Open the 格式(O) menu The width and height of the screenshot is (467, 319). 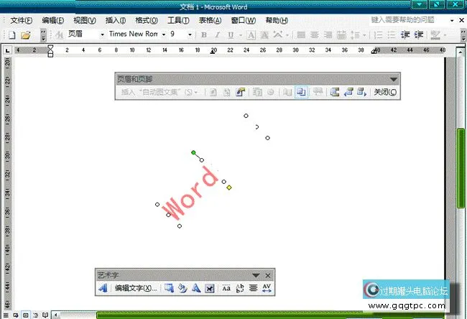[147, 21]
